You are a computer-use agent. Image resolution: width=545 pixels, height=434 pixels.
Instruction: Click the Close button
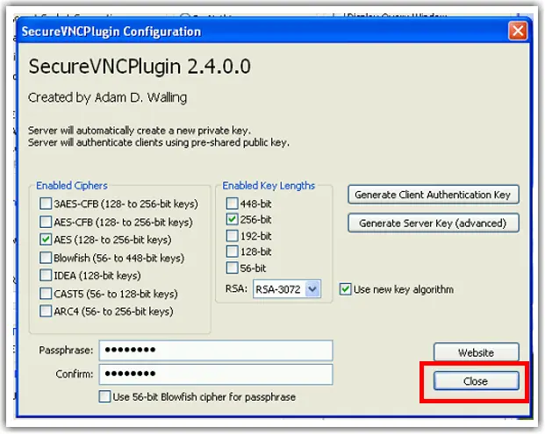coord(477,381)
